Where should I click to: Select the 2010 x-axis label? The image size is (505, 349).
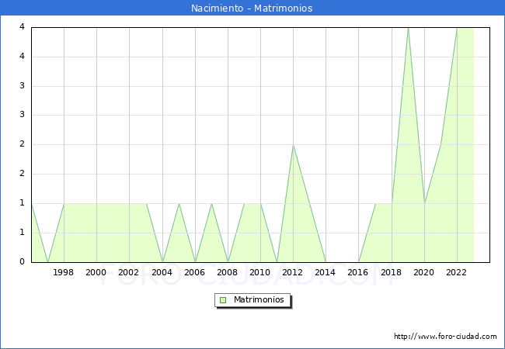point(259,272)
